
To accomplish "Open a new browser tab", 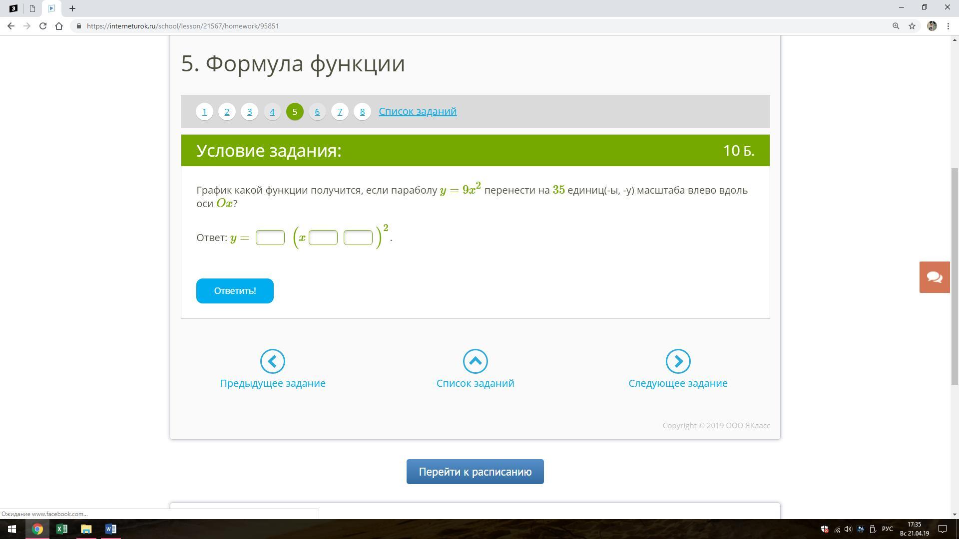I will (x=72, y=8).
